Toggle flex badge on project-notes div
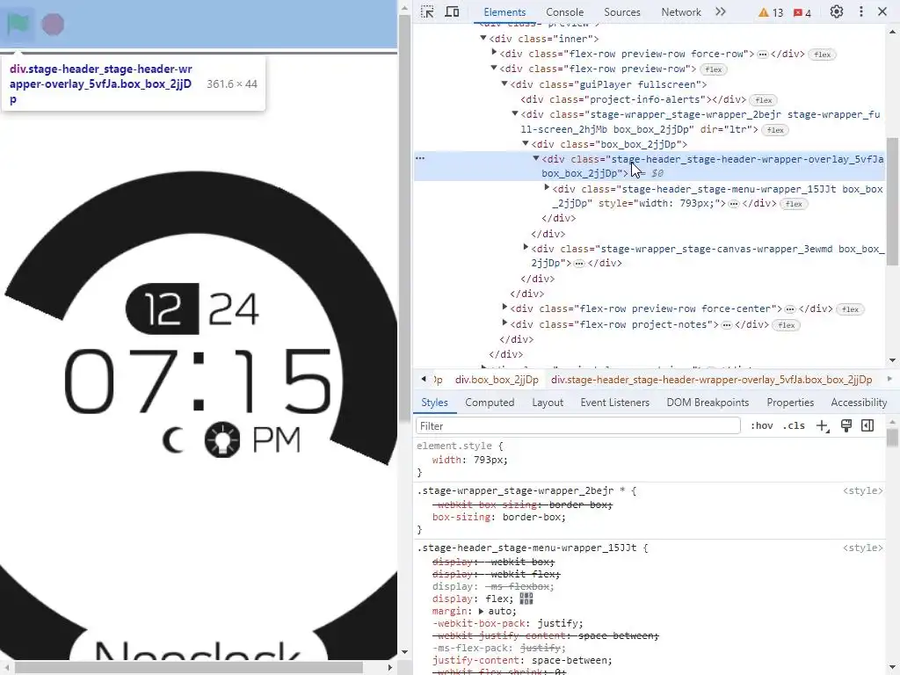Image resolution: width=900 pixels, height=675 pixels. (787, 325)
